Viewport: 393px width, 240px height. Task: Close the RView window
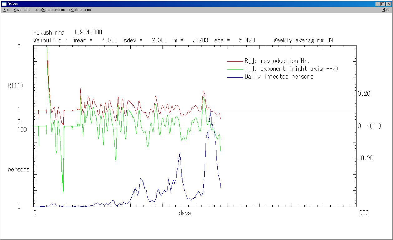click(388, 4)
